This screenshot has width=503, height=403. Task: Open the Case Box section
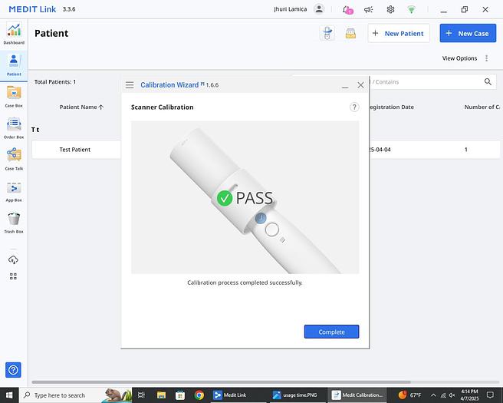click(14, 96)
